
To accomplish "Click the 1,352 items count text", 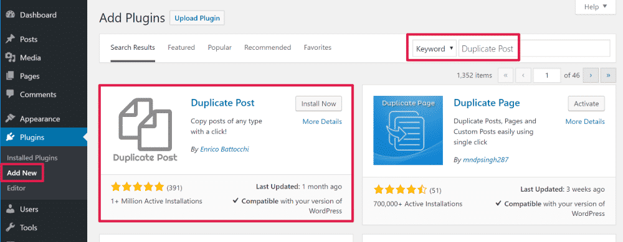I will (474, 75).
